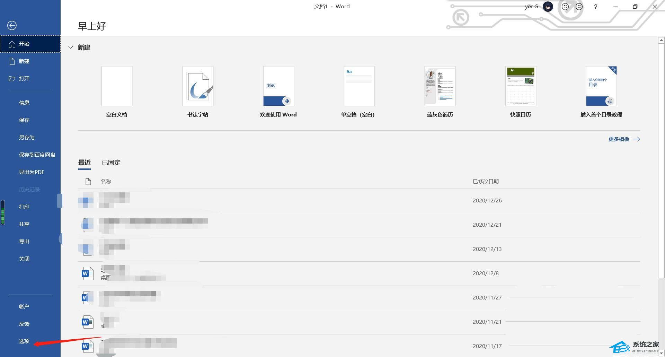665x357 pixels.
Task: Click the 已修改日期 column header
Action: (x=486, y=182)
